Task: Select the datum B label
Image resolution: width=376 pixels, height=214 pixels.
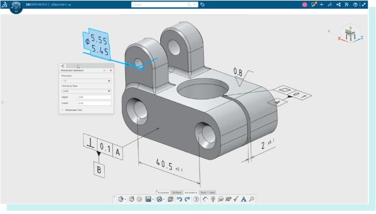Action: [x=99, y=170]
